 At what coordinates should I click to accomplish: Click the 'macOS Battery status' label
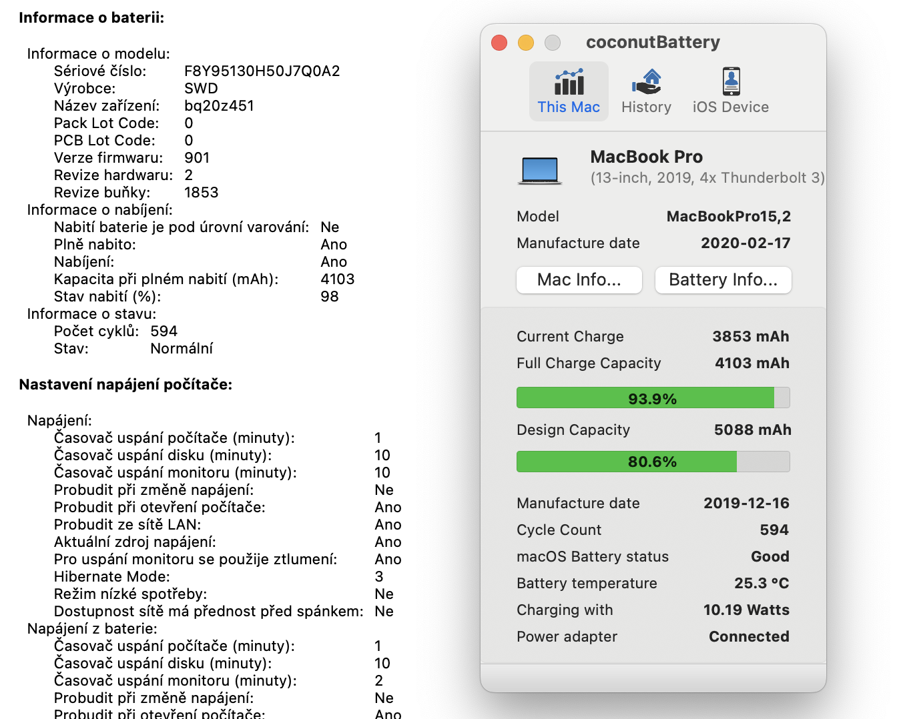pyautogui.click(x=593, y=557)
